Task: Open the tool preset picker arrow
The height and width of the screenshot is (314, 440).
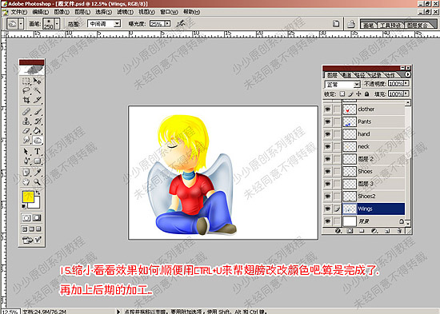Action: [21, 24]
